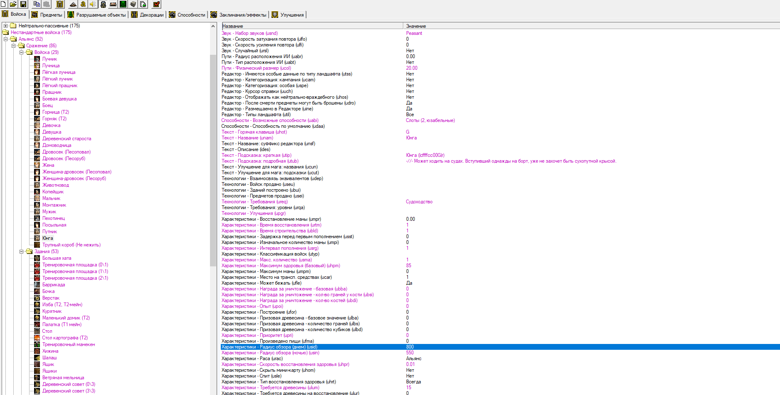Click the portrait icon beside Лучник
Image resolution: width=780 pixels, height=395 pixels.
[x=37, y=59]
